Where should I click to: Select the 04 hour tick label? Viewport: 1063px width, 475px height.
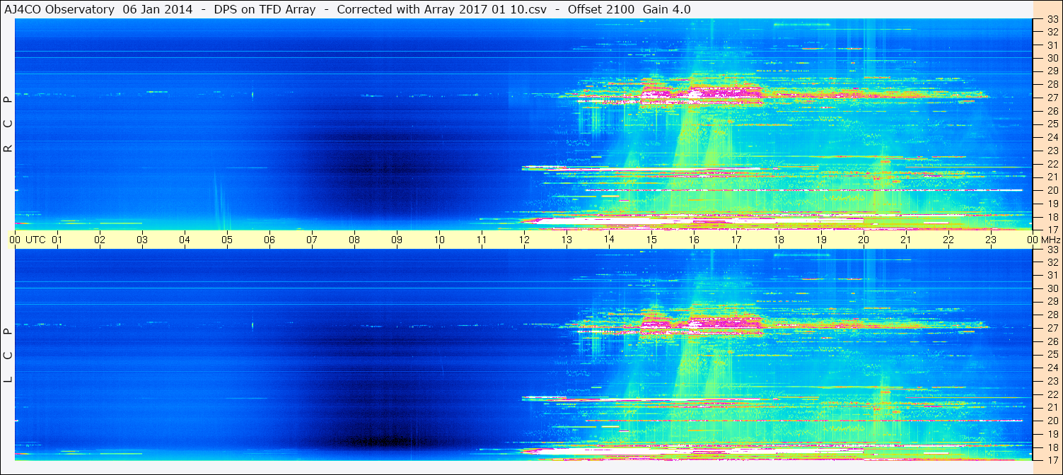coord(185,240)
